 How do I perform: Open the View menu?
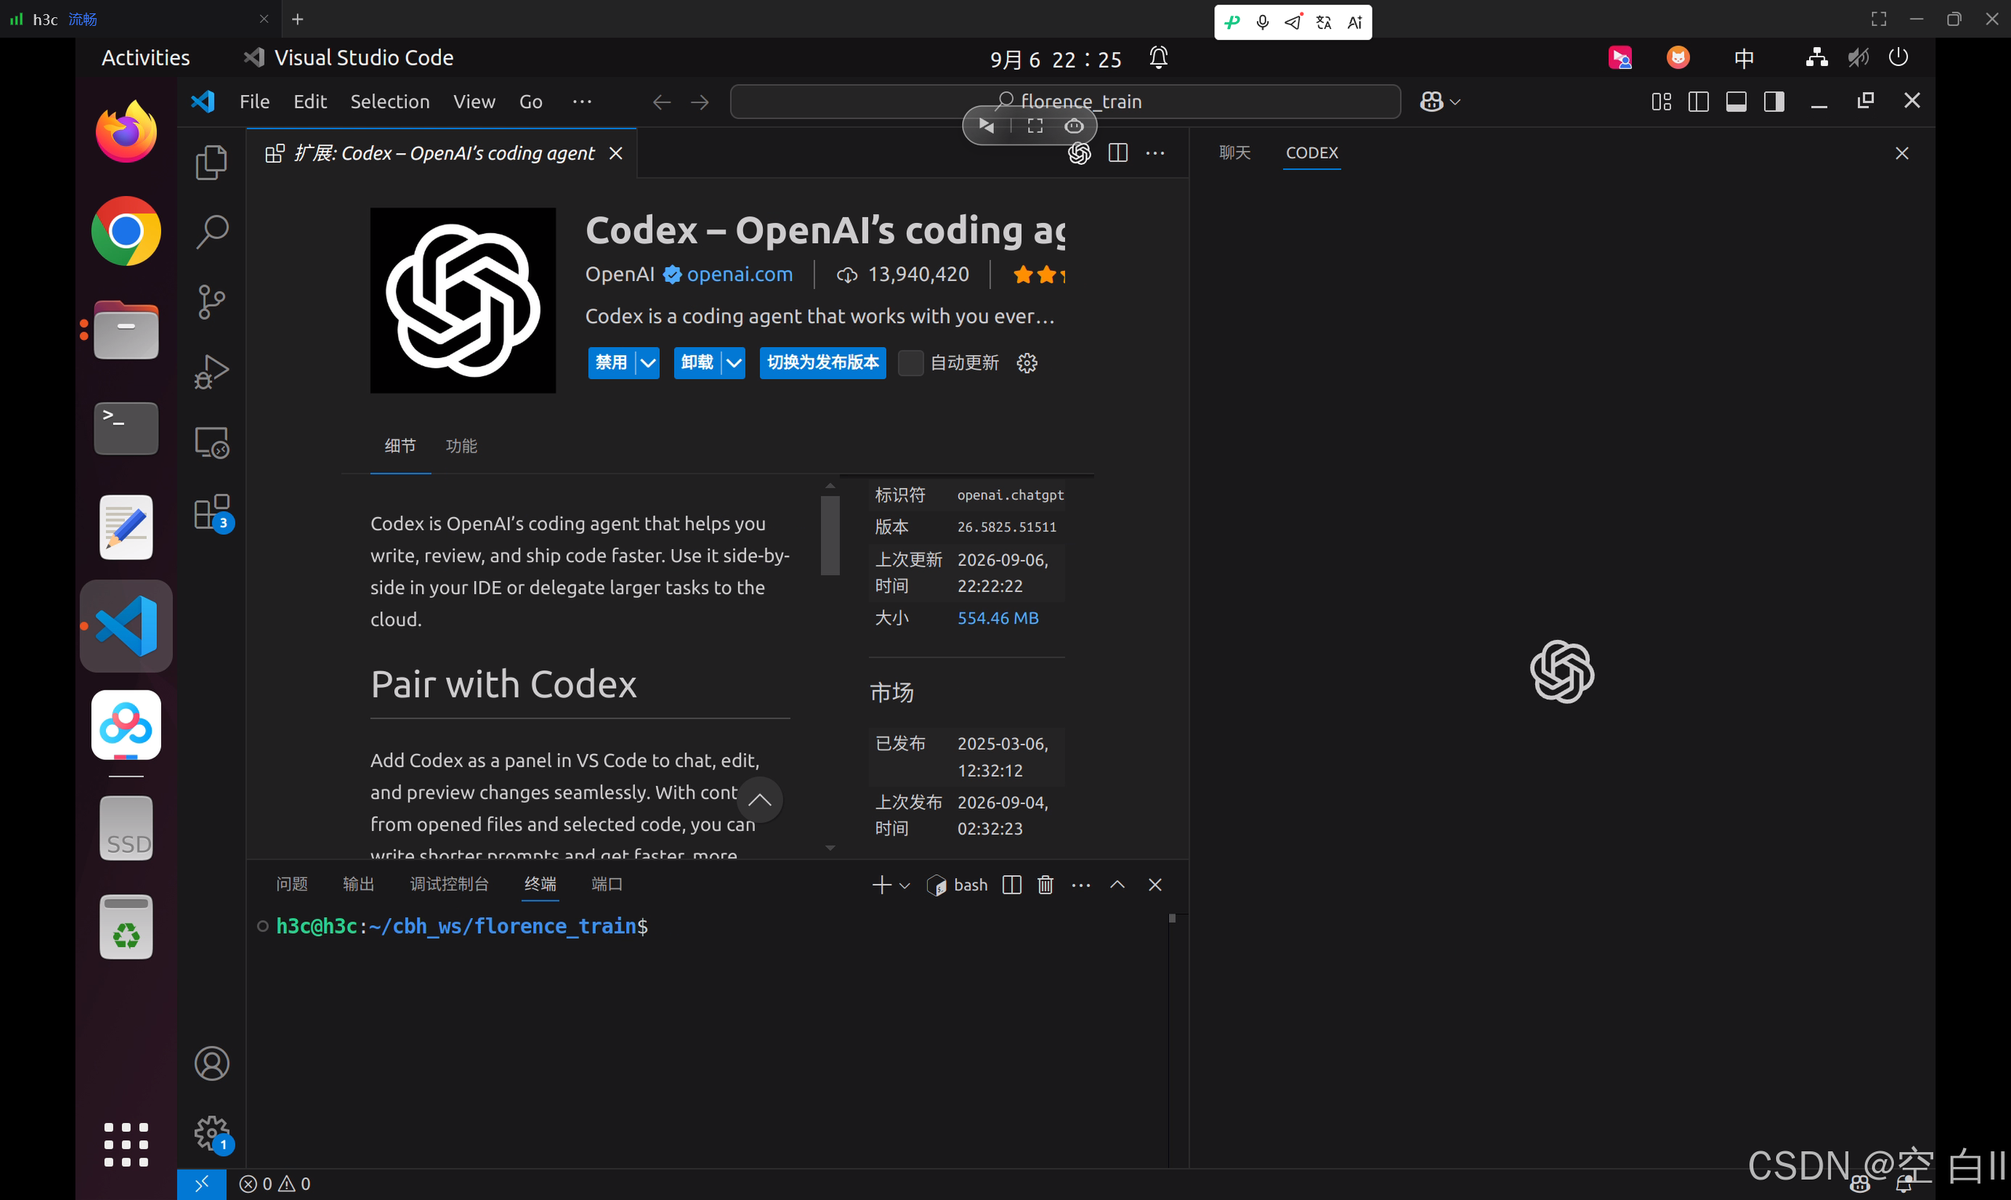[474, 101]
